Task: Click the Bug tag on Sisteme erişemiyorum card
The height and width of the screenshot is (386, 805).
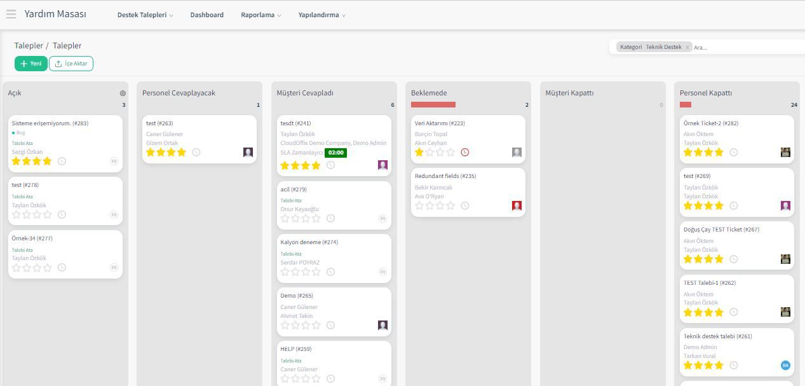Action: tap(19, 133)
